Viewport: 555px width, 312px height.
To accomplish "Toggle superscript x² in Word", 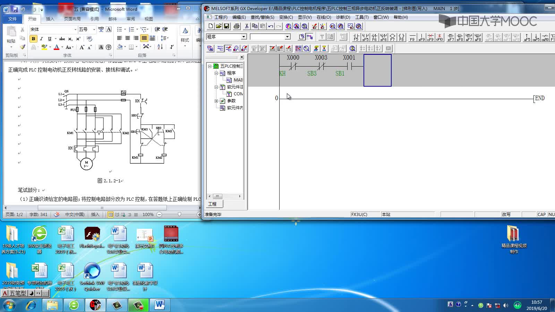I will pos(78,39).
